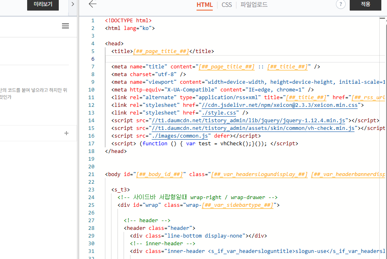Click the 미리보기 button
This screenshot has width=387, height=259.
[43, 4]
